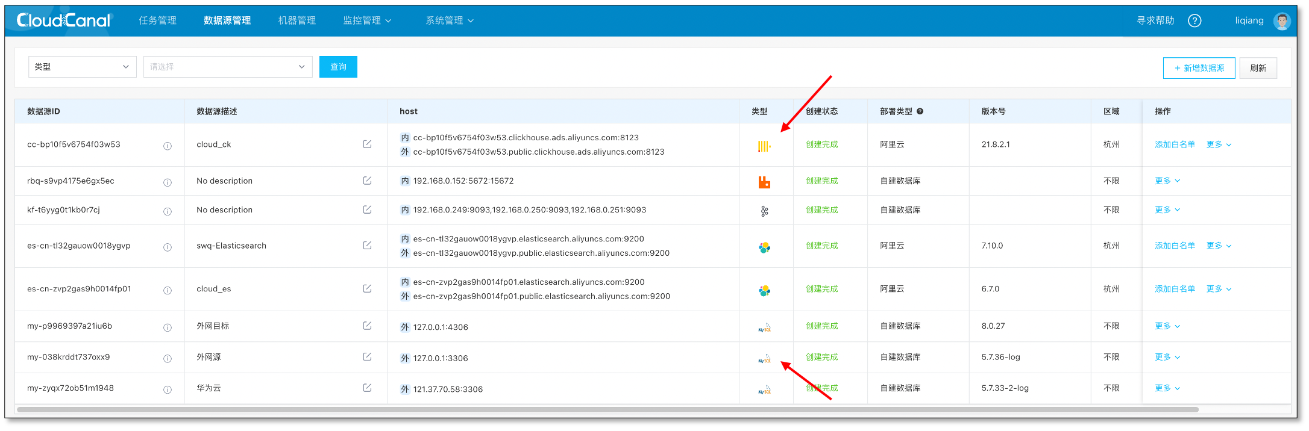Click the Kafka type icon in kf-t6yyg0t1kb0r7cj row
Screen dimensions: 1309x431
764,211
